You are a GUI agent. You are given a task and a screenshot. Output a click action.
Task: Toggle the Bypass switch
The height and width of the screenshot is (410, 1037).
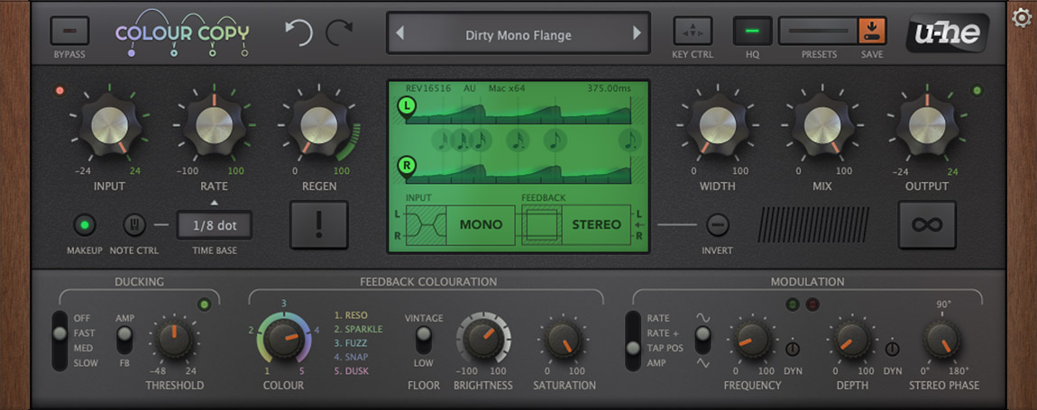click(x=69, y=32)
